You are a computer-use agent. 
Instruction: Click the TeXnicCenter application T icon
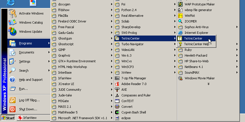(x=180, y=38)
